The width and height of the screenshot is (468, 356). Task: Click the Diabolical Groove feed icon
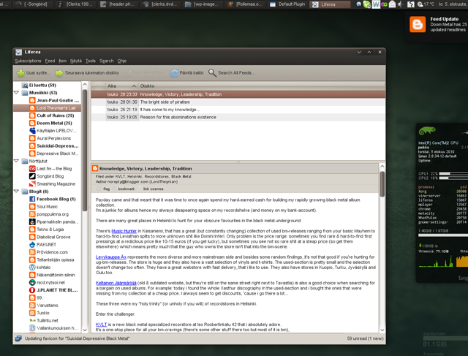[x=32, y=237]
